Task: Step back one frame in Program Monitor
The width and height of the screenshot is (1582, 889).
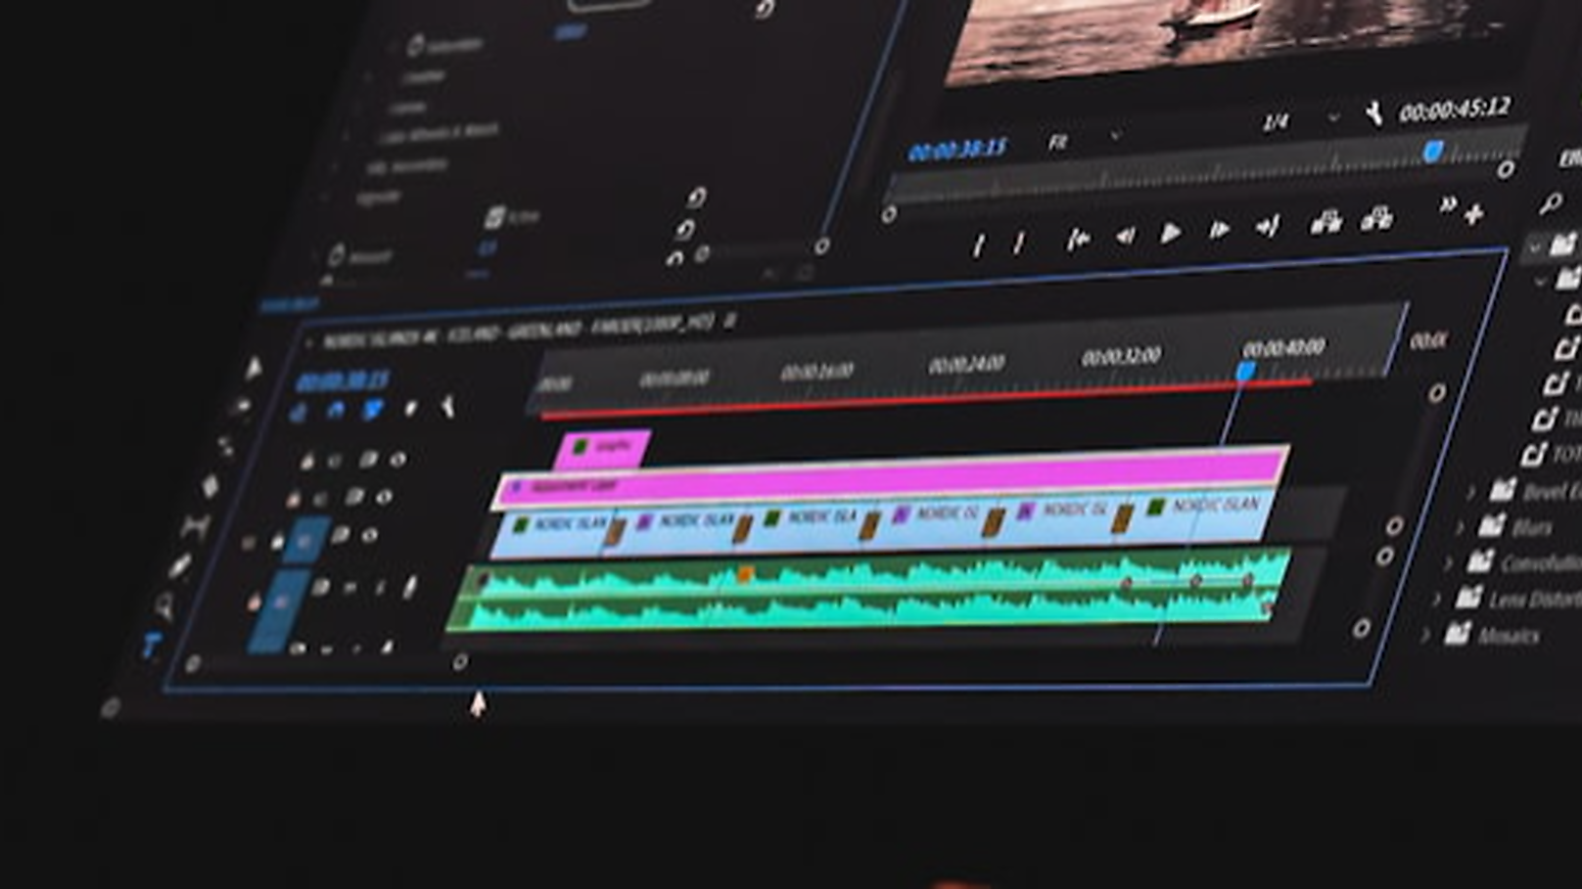Action: click(1125, 236)
